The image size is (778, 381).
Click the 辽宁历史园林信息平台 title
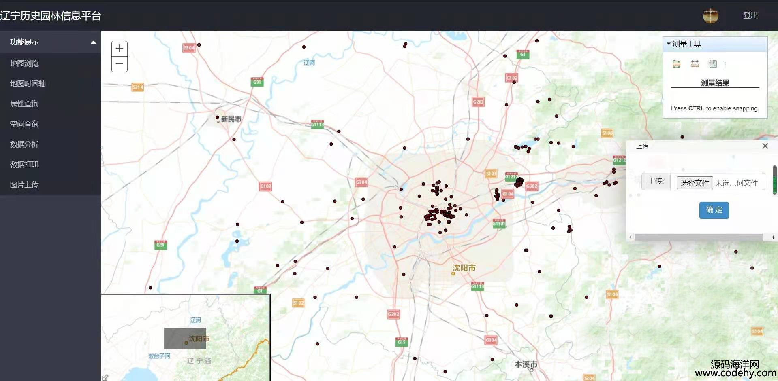pyautogui.click(x=51, y=16)
